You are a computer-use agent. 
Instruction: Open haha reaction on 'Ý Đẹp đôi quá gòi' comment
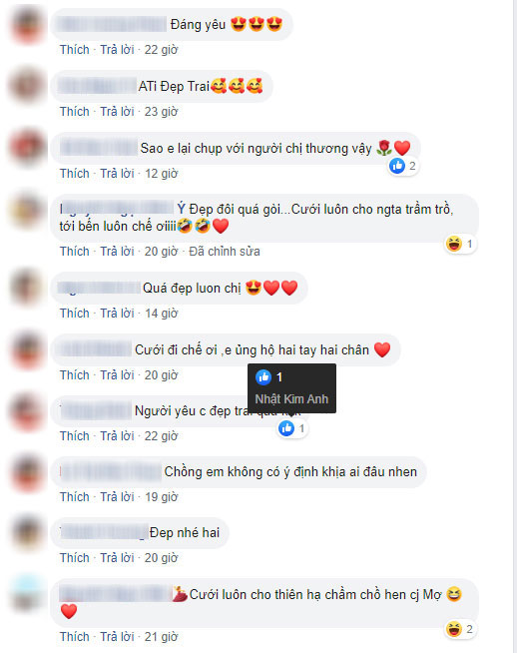[x=460, y=244]
